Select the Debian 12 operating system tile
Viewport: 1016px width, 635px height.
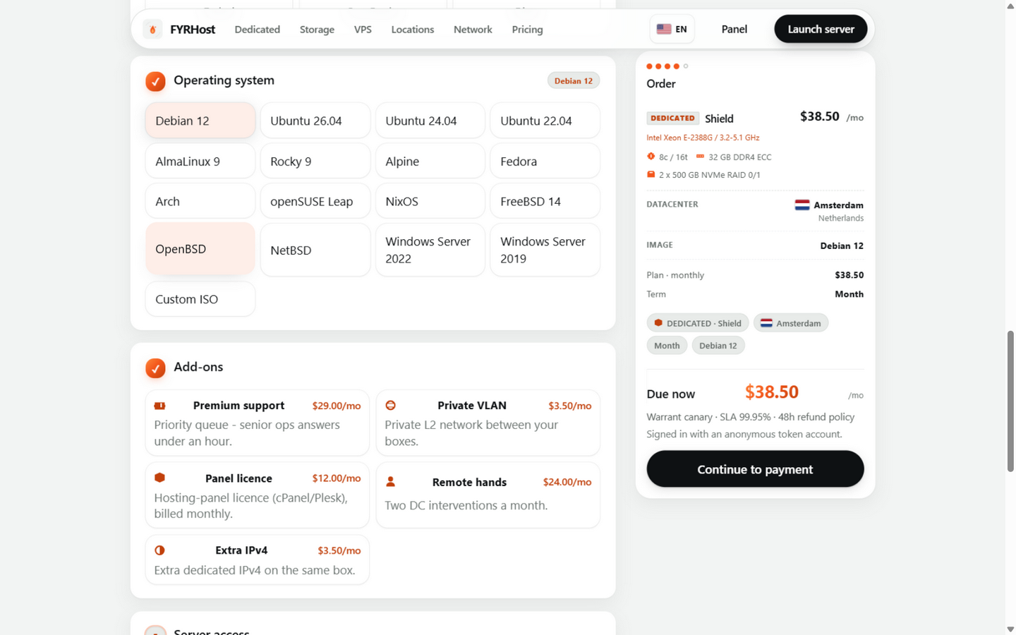200,121
